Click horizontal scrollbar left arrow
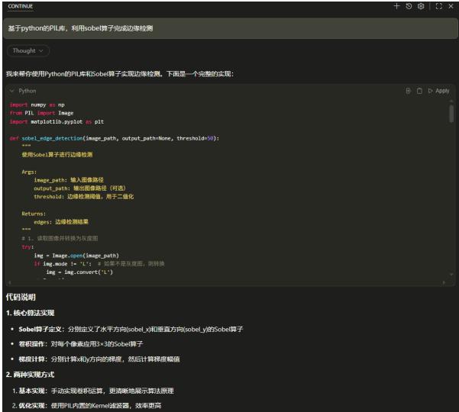The width and height of the screenshot is (459, 412). click(x=10, y=283)
